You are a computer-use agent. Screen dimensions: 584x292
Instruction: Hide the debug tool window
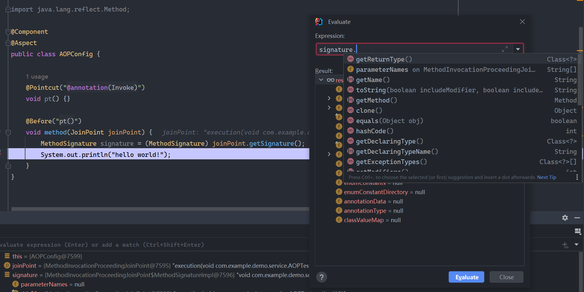coord(577,218)
